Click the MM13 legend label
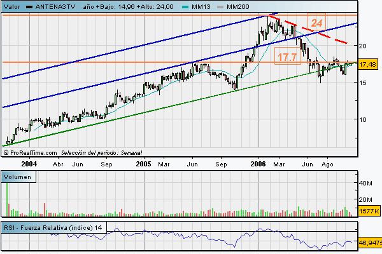Image resolution: width=382 pixels, height=254 pixels. click(201, 7)
